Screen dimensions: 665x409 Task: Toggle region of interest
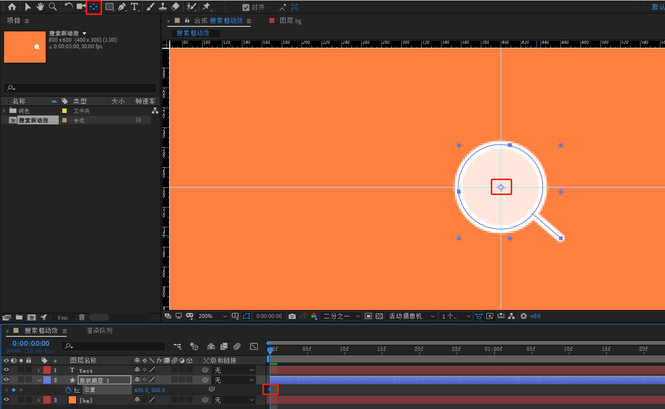(x=368, y=316)
